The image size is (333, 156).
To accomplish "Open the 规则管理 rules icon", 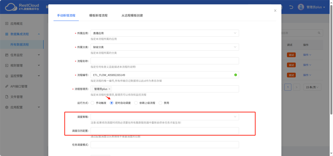I will tap(6, 65).
